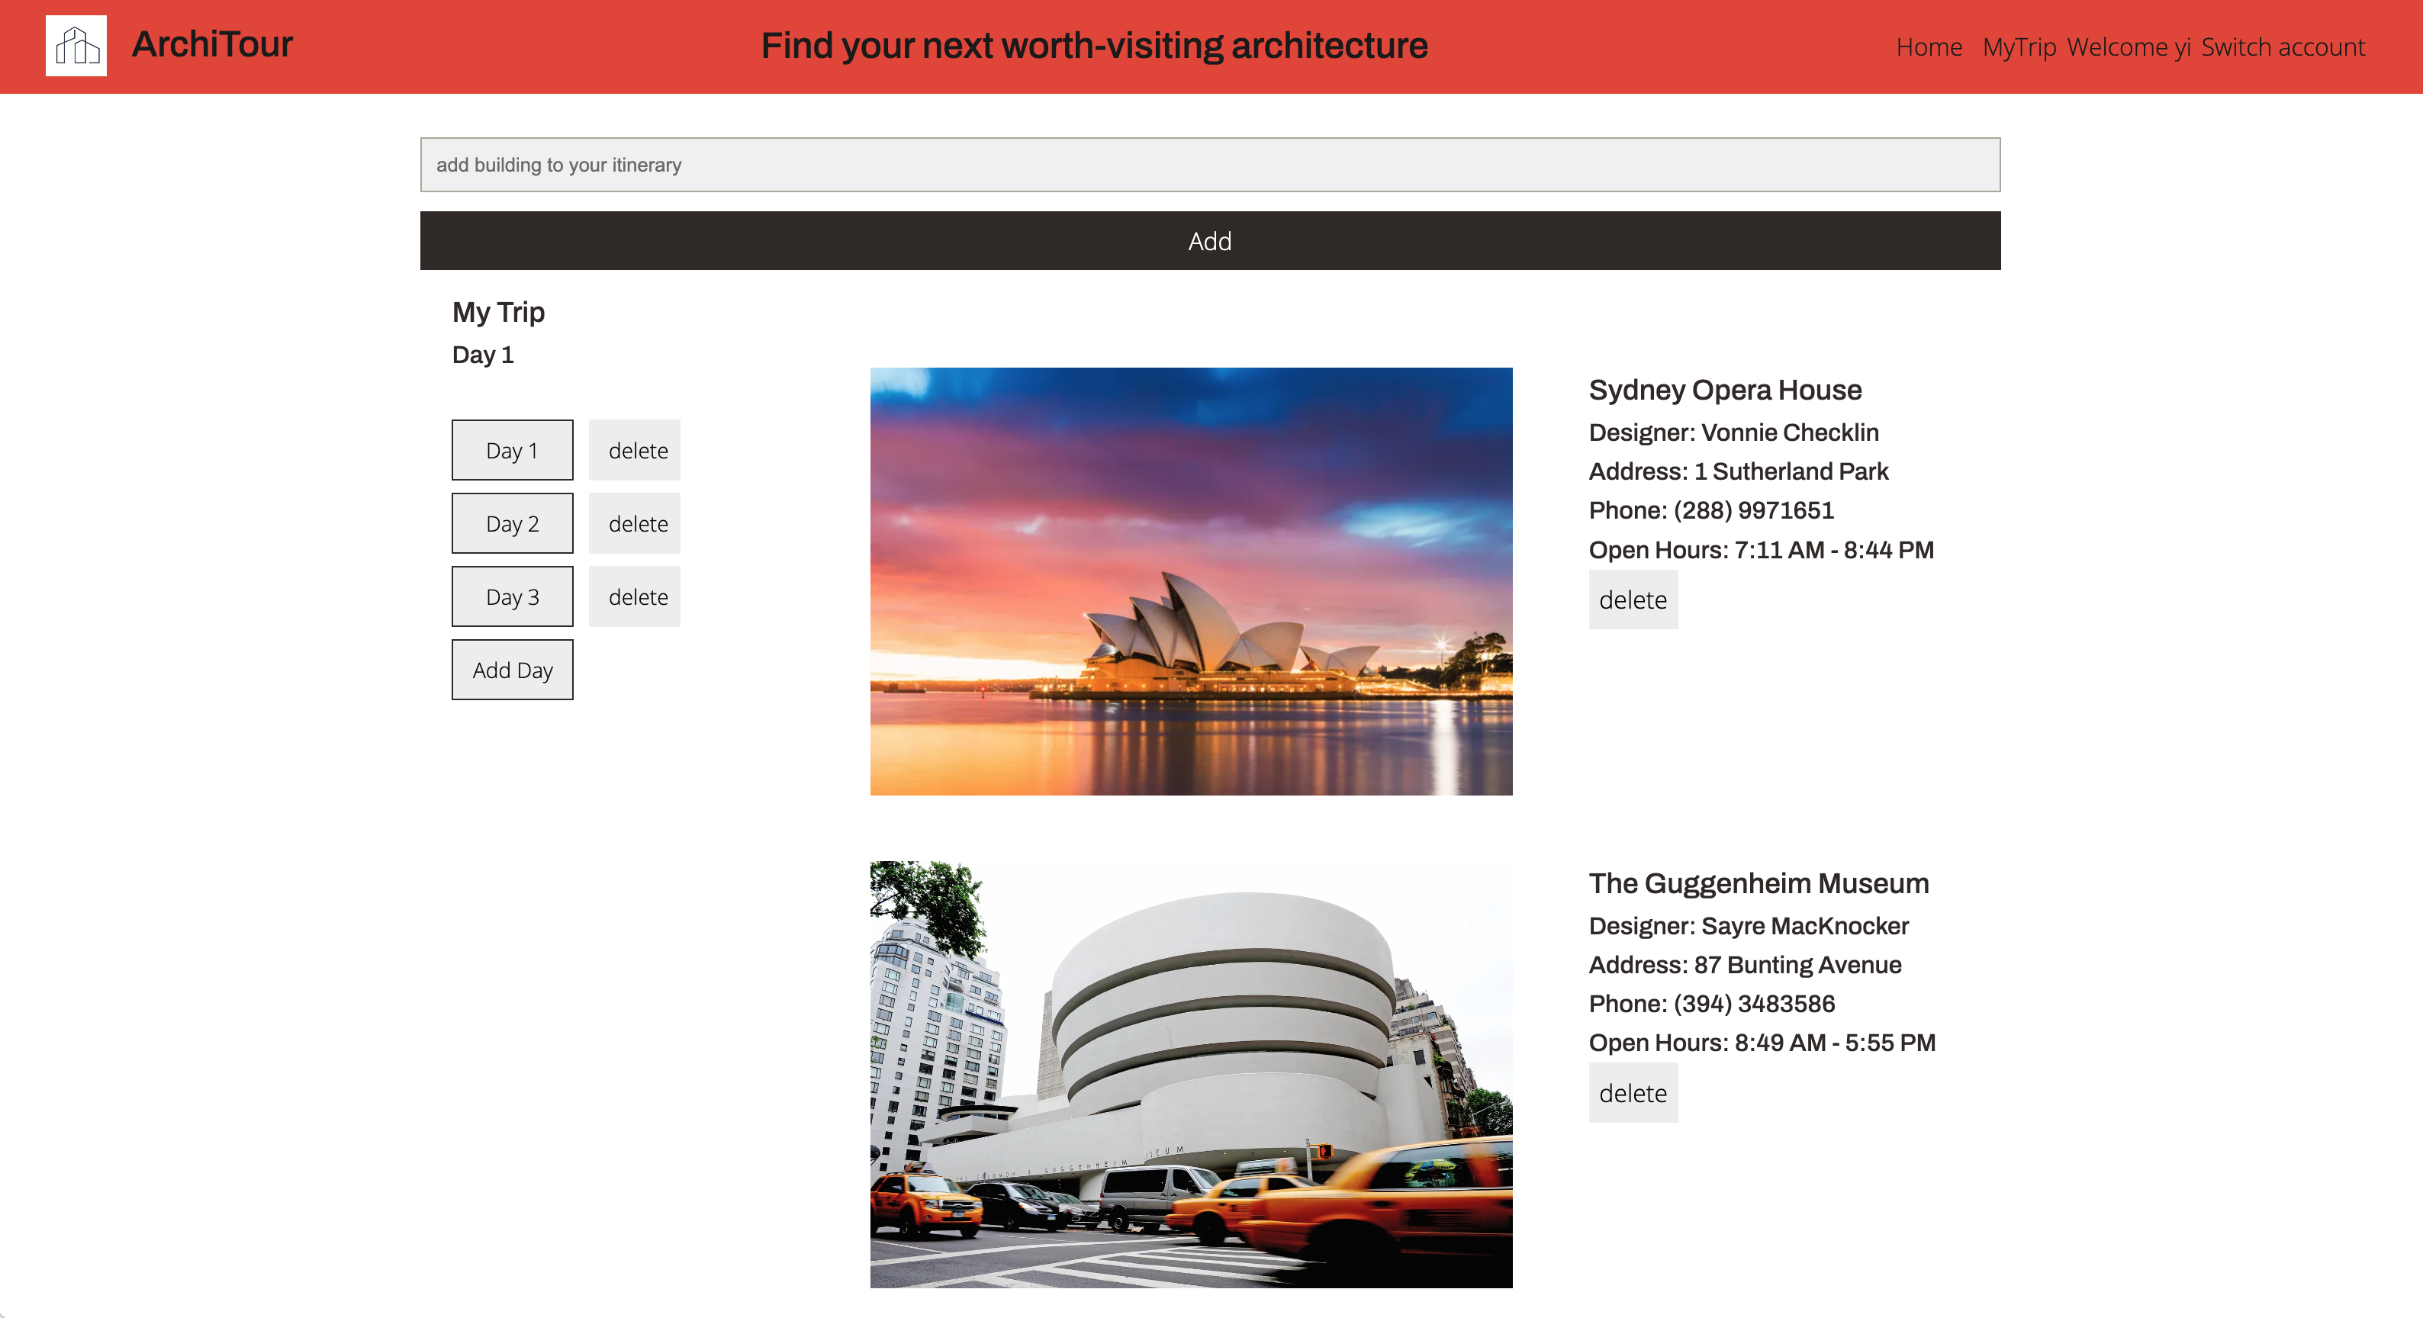
Task: Open the Day 3 itinerary
Action: [512, 597]
